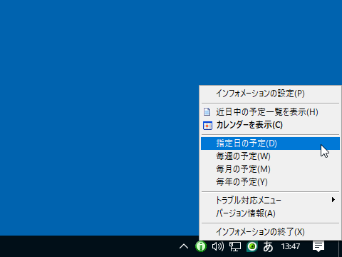
Task: Open the speaker volume icon
Action: (218, 246)
